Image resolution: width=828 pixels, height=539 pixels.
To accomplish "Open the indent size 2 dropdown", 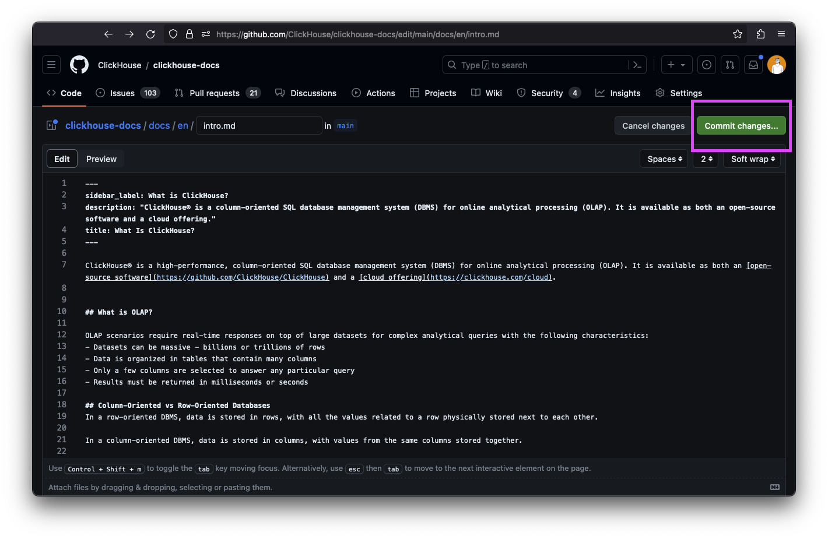I will pyautogui.click(x=706, y=159).
